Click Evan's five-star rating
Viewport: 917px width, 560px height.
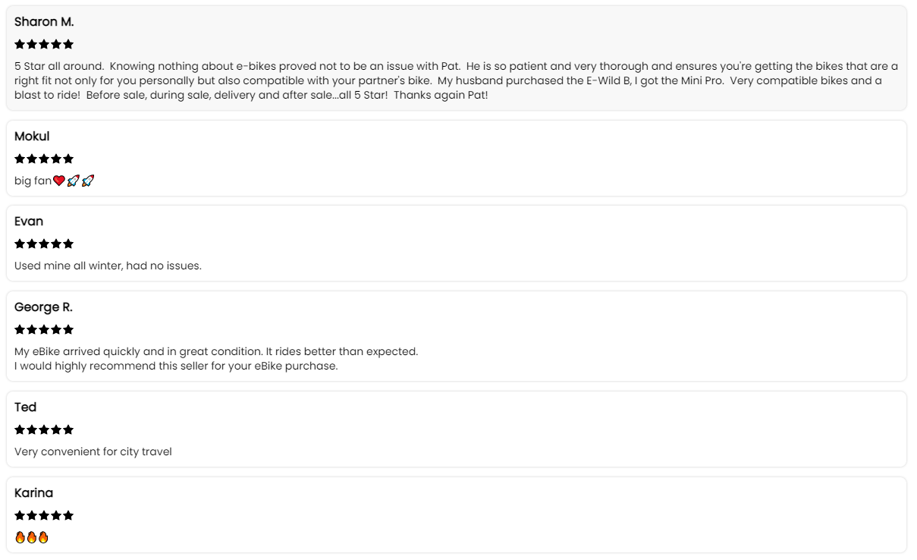click(x=44, y=244)
